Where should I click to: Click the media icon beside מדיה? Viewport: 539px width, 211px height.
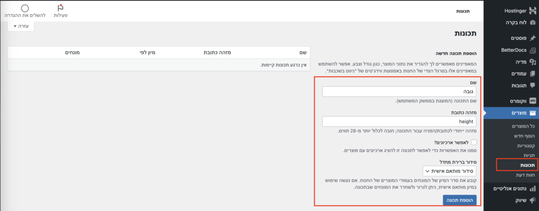click(533, 61)
